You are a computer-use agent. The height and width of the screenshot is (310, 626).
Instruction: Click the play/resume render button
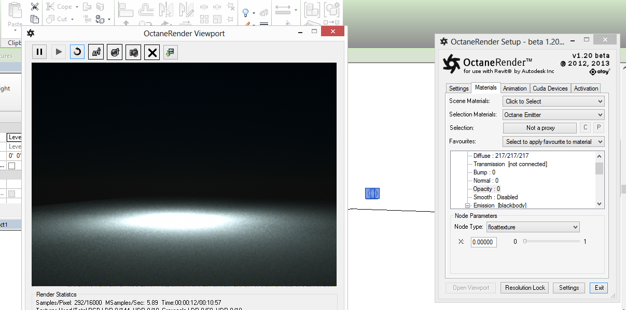pos(59,52)
